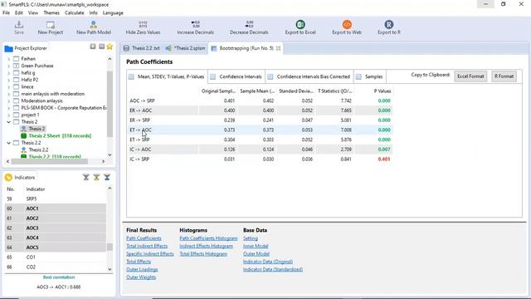Viewport: 531px width, 299px height.
Task: Click T Statistics column header
Action: pyautogui.click(x=335, y=91)
